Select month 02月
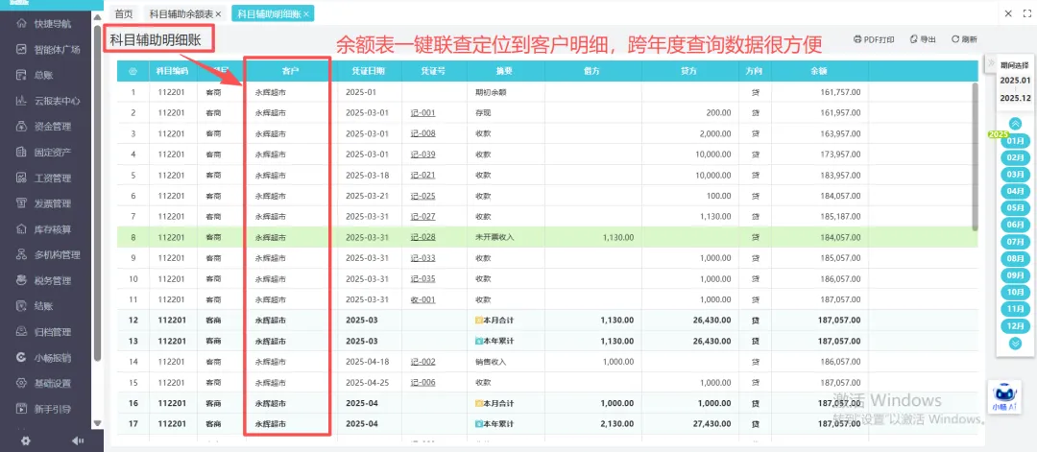1037x452 pixels. (1015, 158)
